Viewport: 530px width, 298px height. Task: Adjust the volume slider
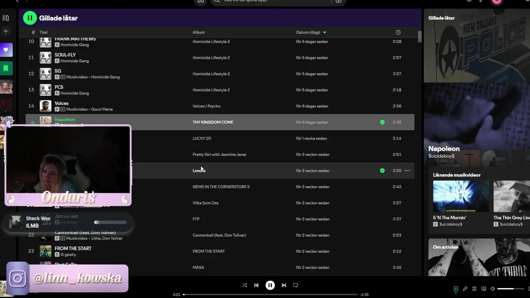511,288
